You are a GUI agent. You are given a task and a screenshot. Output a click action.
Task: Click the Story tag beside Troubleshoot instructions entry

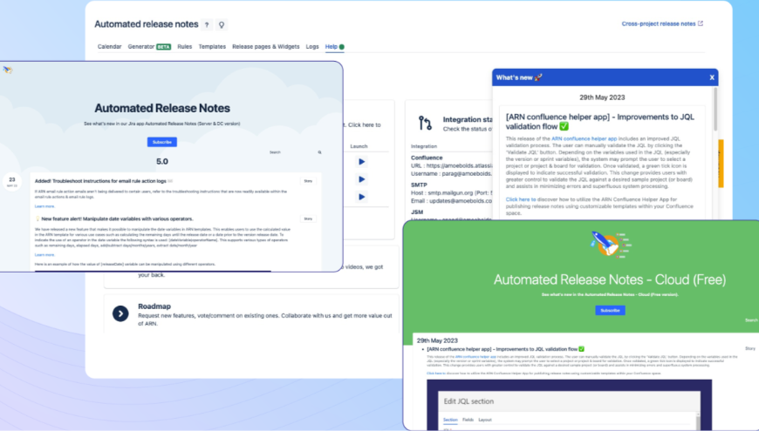point(308,181)
